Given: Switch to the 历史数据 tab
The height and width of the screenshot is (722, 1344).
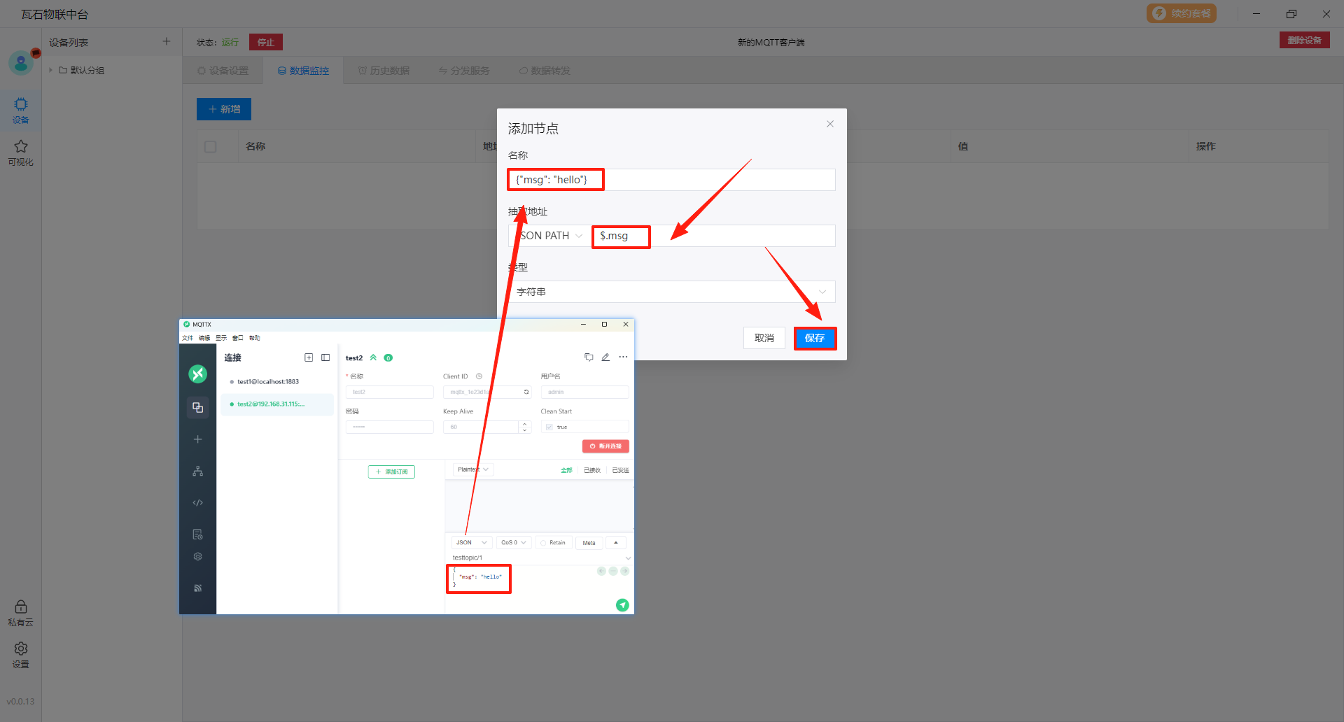Looking at the screenshot, I should (x=384, y=71).
